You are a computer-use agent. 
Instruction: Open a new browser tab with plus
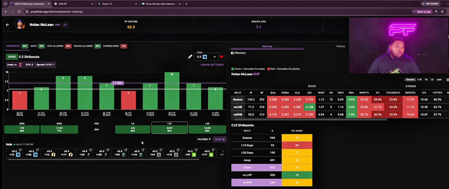click(186, 4)
